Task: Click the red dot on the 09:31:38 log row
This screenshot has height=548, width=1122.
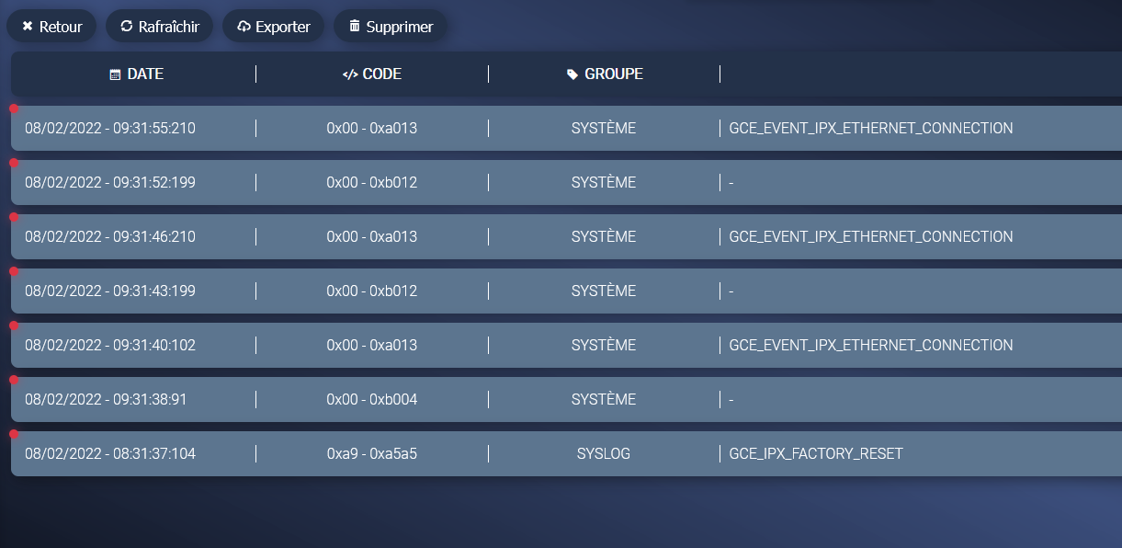Action: tap(13, 379)
